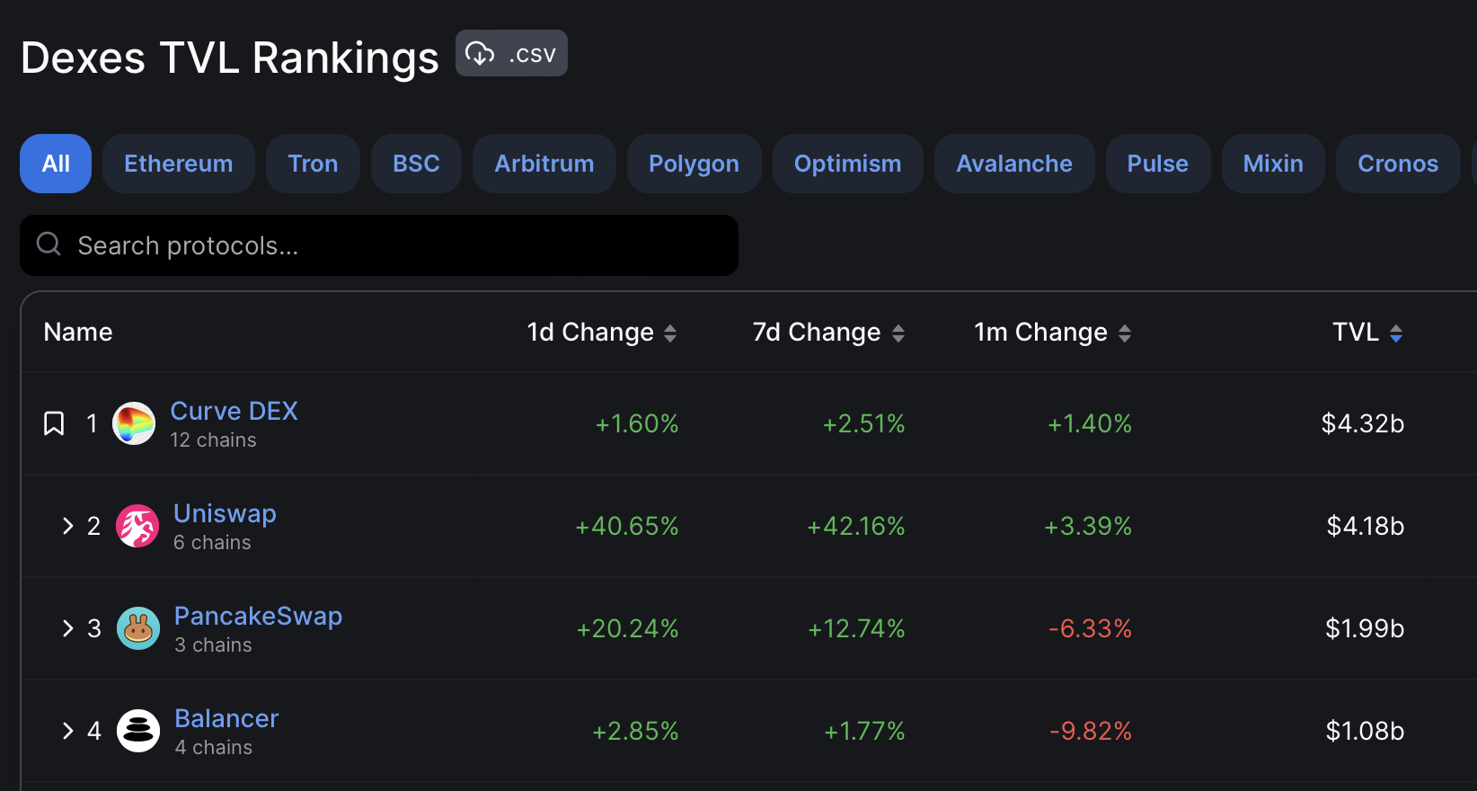Click the cloud download icon
This screenshot has width=1477, height=791.
[480, 54]
